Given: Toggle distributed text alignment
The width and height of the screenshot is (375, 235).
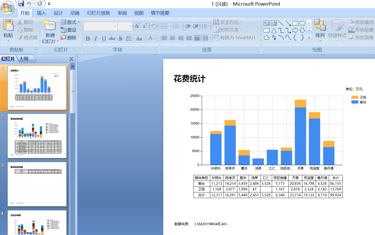Looking at the screenshot, I should 197,38.
